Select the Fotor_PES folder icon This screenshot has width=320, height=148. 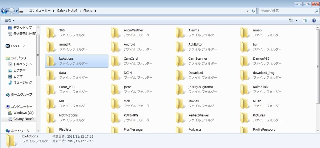(x=51, y=89)
